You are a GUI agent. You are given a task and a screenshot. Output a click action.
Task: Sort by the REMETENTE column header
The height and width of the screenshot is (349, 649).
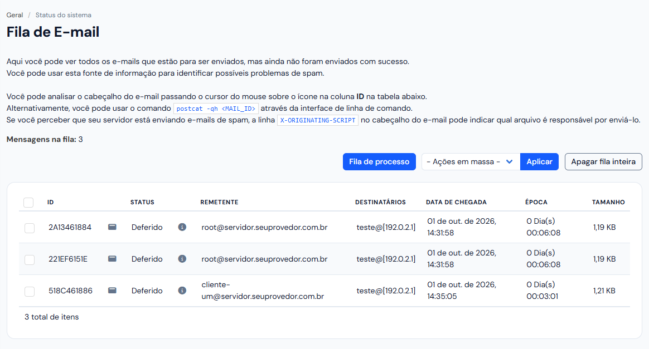[219, 203]
